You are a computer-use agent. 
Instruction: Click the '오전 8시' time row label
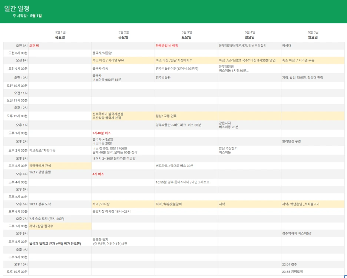tap(22, 46)
